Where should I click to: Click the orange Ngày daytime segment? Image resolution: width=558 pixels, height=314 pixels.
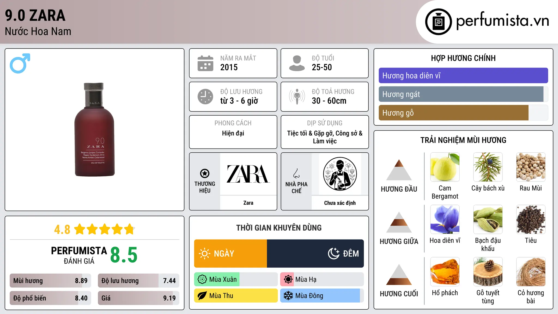click(x=231, y=253)
